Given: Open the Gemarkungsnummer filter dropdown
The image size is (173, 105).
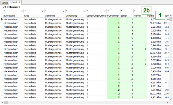Looking at the screenshot, I should pyautogui.click(x=105, y=11).
